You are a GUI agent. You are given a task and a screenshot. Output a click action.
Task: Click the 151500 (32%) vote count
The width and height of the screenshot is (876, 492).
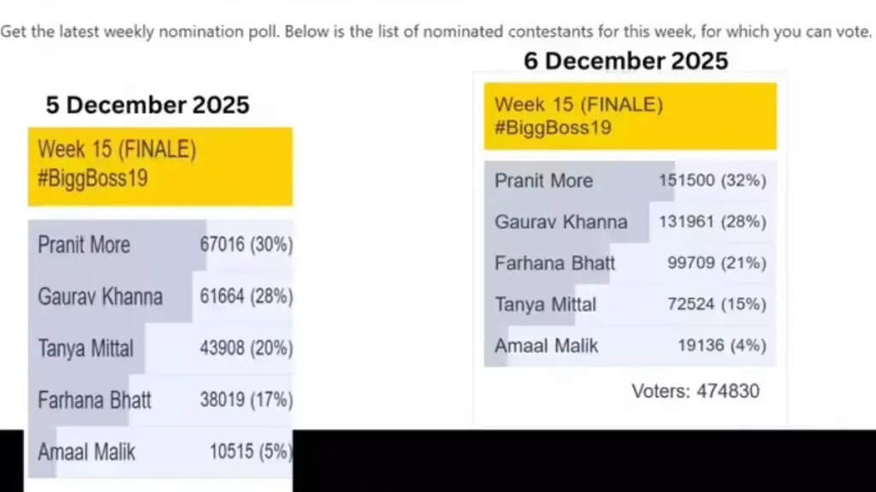coord(712,181)
